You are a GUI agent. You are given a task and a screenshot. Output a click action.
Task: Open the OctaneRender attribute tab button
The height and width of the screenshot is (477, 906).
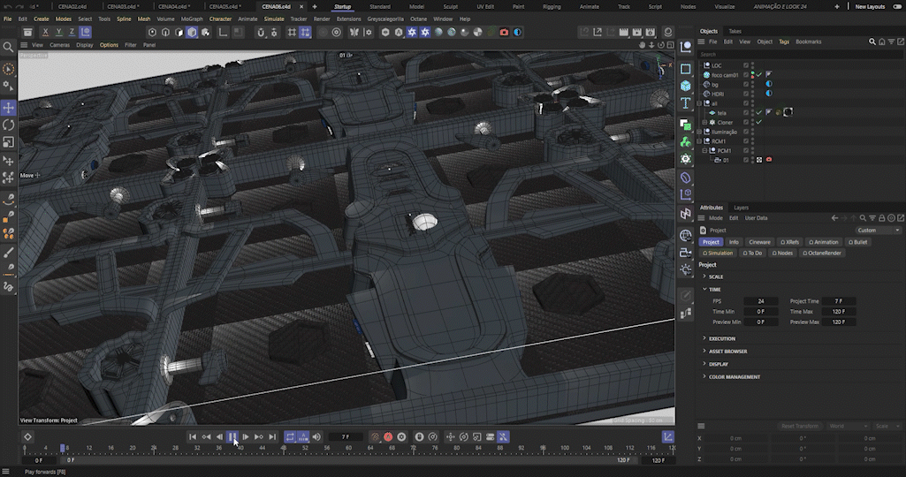point(822,253)
